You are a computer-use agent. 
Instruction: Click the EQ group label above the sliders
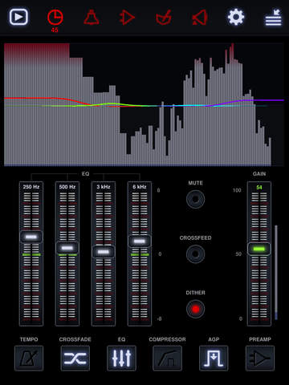pos(85,174)
